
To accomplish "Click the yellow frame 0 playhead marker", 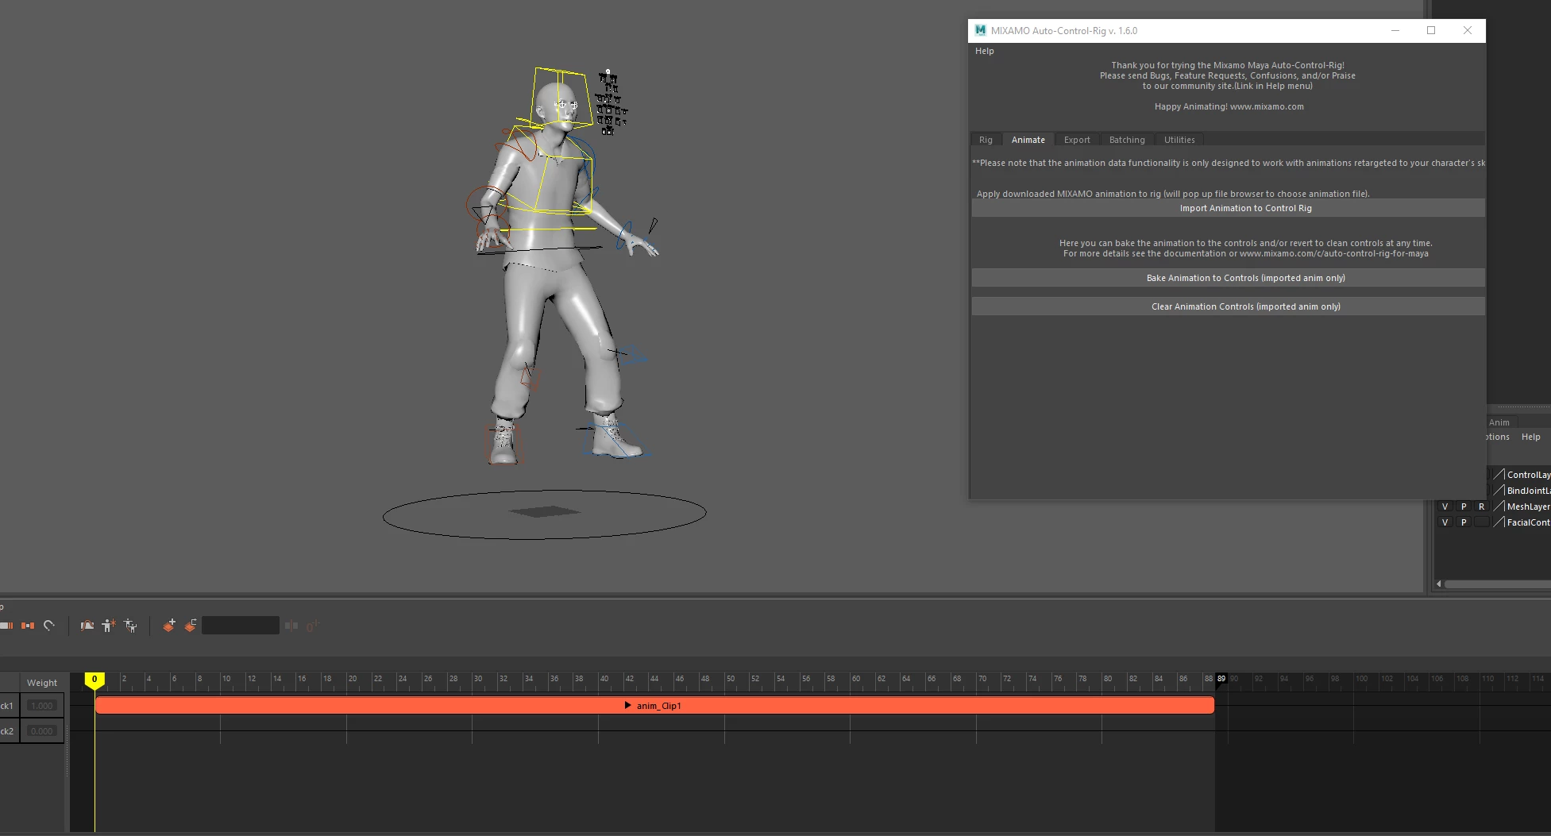I will click(95, 680).
